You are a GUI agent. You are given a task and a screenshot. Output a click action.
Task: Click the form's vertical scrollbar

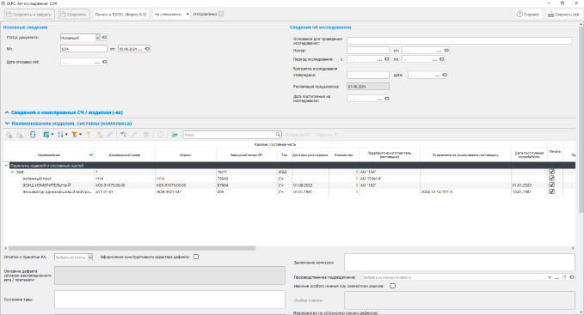[581, 118]
